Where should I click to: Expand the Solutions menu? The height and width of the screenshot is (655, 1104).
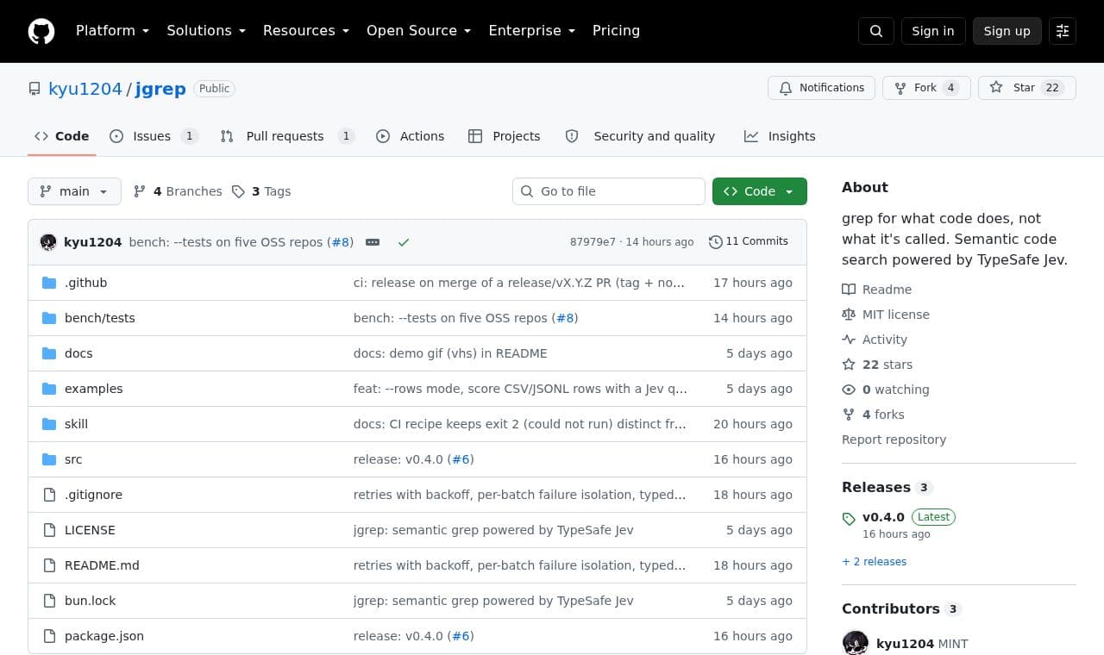(206, 31)
